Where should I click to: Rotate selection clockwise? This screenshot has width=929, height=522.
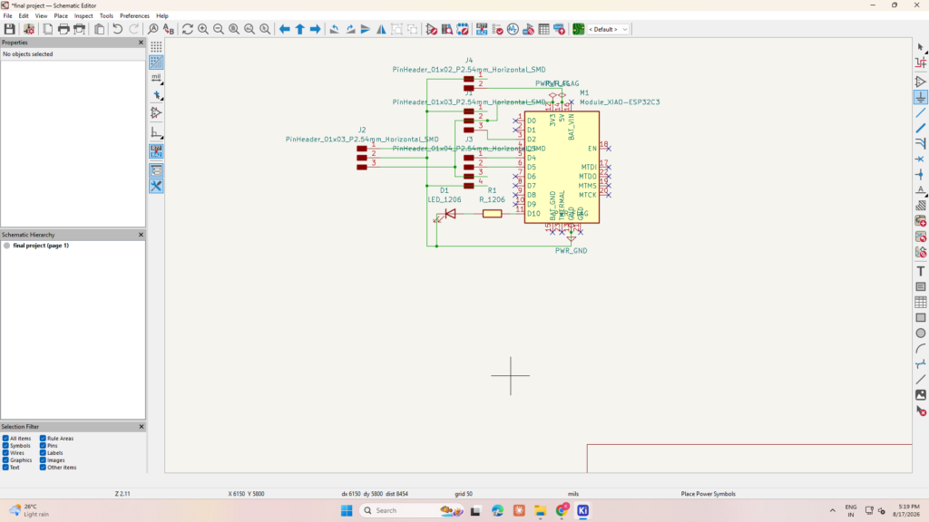click(350, 29)
